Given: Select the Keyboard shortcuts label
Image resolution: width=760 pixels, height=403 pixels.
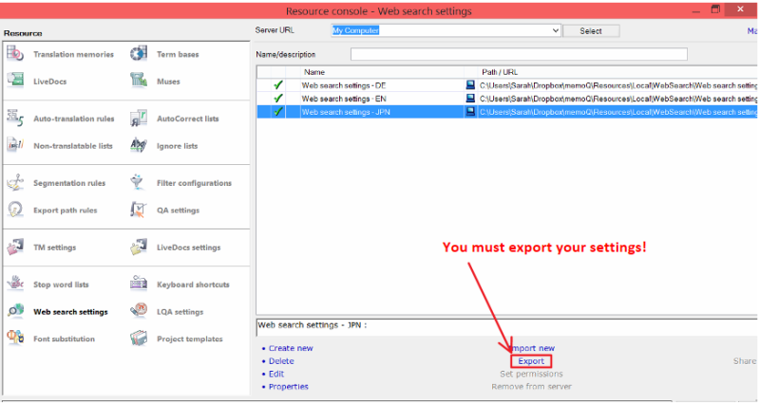Looking at the screenshot, I should (x=193, y=284).
